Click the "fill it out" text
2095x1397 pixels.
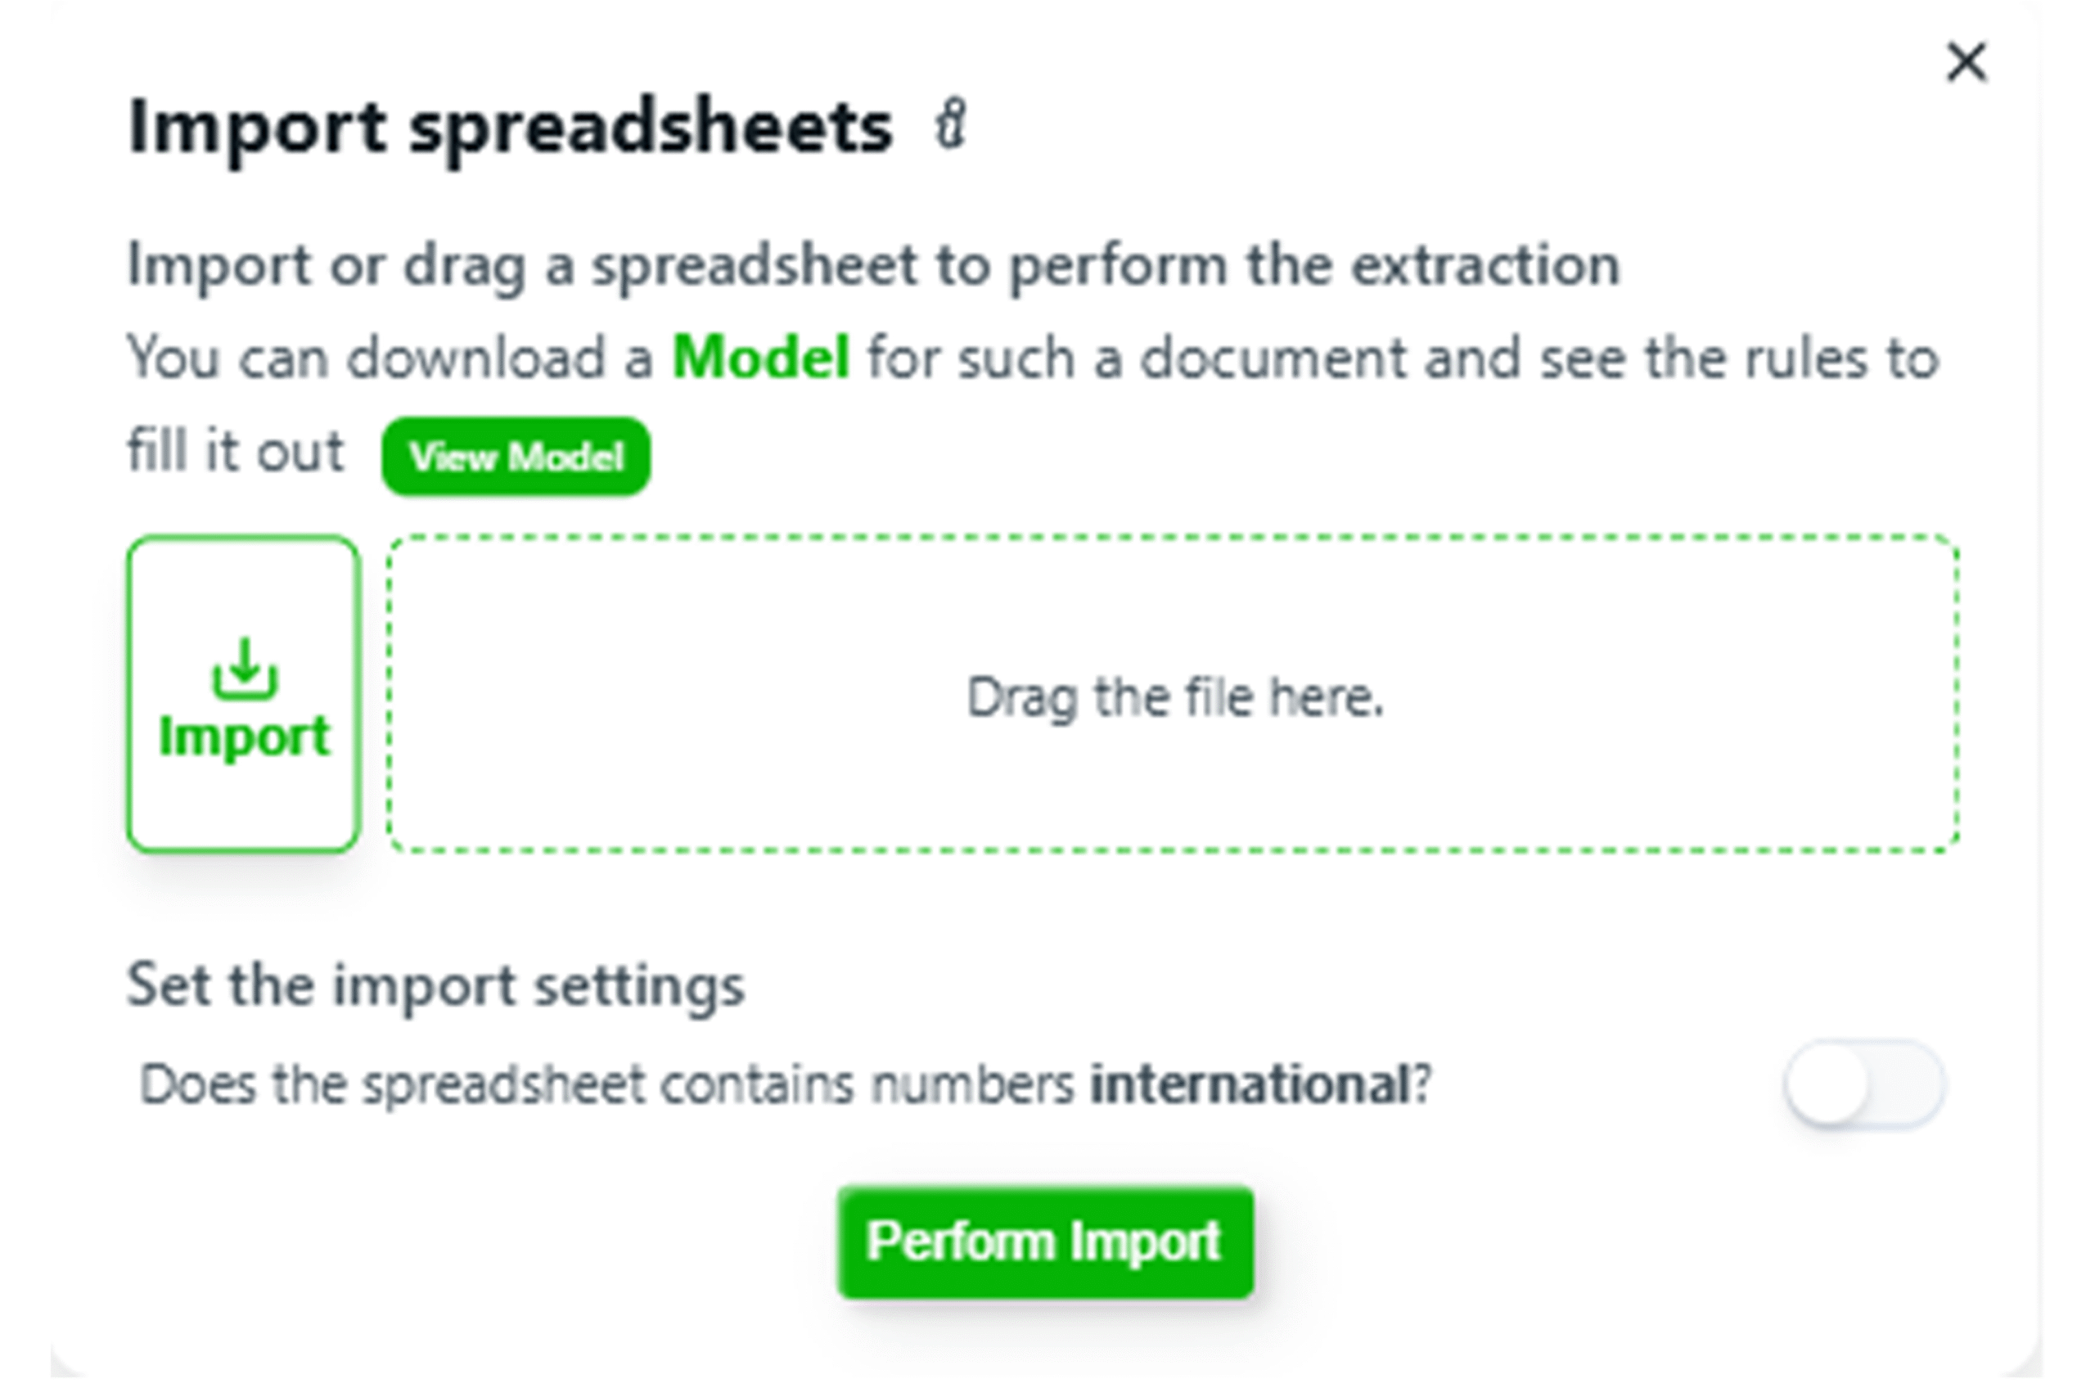click(235, 451)
